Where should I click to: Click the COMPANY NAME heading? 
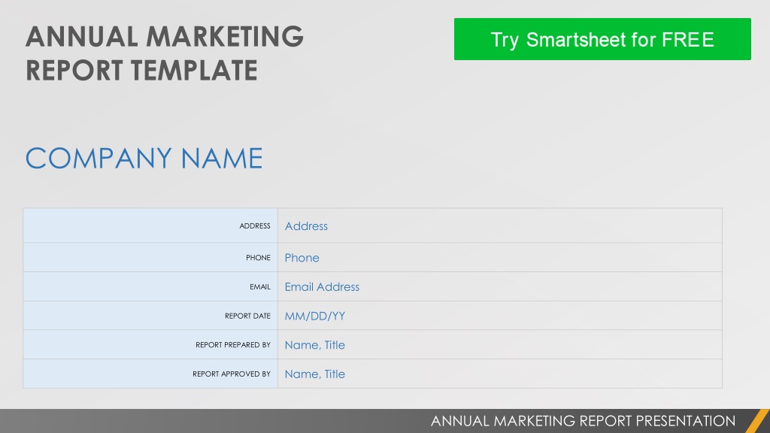[144, 158]
